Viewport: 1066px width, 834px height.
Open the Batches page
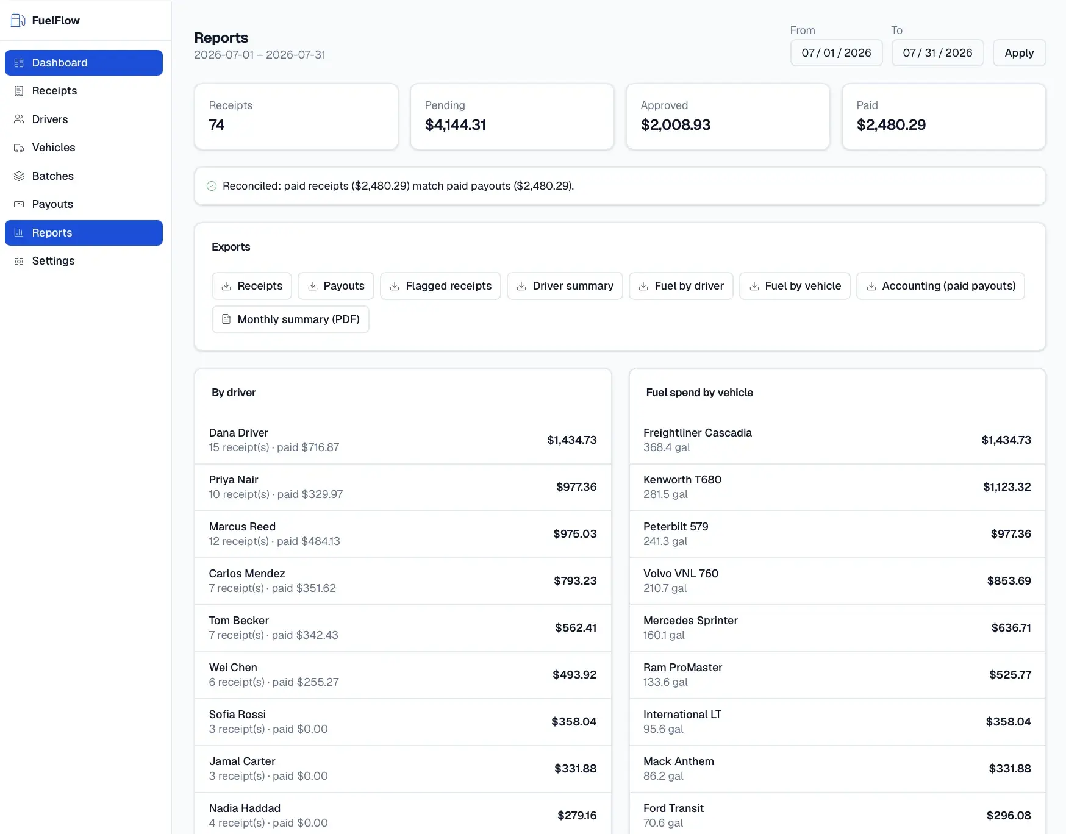tap(84, 176)
